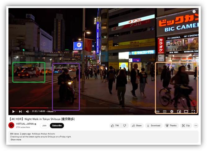Image resolution: width=207 pixels, height=151 pixels.
Task: Share this video
Action: (137, 126)
